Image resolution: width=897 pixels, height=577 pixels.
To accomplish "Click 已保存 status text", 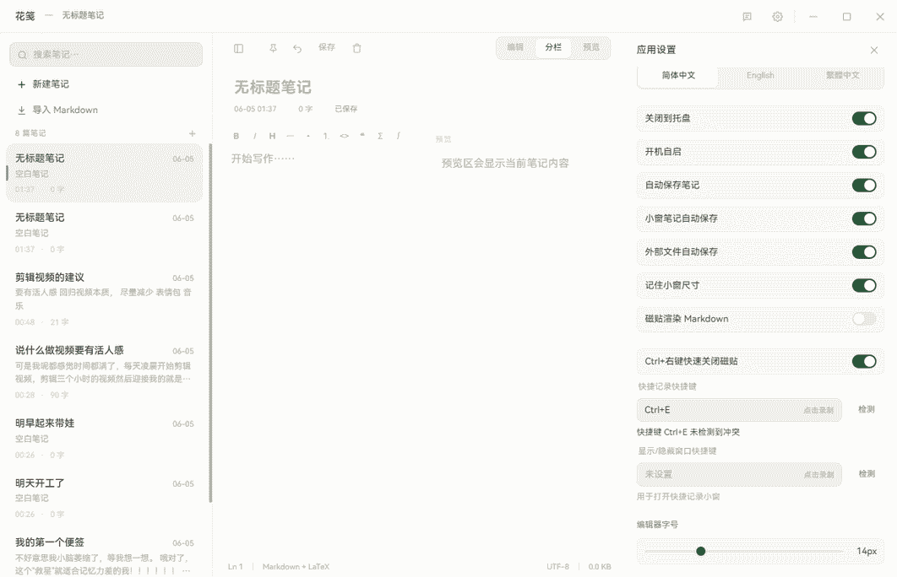I will point(346,109).
